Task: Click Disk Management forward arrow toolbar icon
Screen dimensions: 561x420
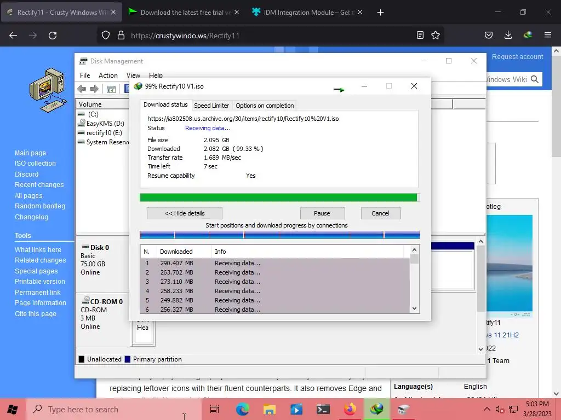Action: [94, 89]
